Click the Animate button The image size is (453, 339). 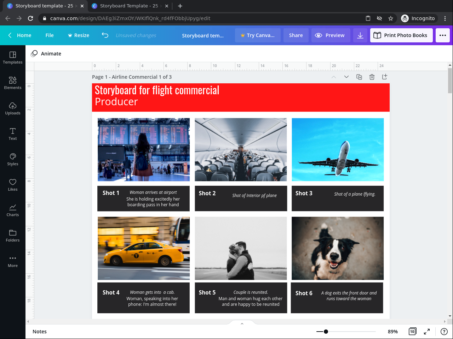click(x=46, y=54)
